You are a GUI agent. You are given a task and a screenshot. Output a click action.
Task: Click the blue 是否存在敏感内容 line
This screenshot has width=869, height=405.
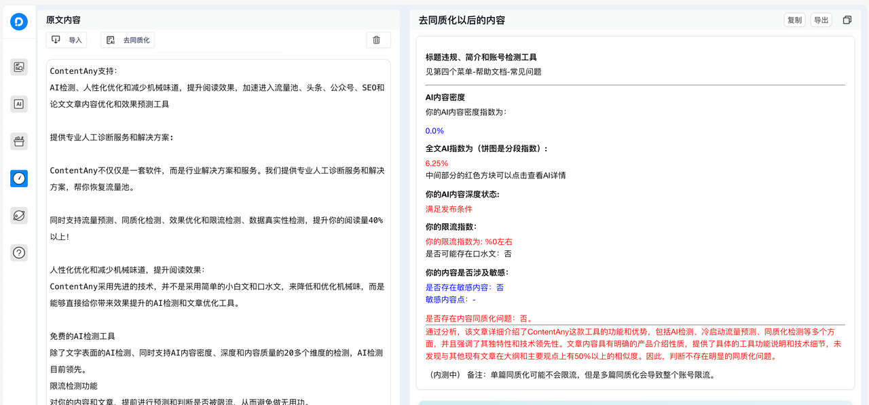click(x=464, y=288)
